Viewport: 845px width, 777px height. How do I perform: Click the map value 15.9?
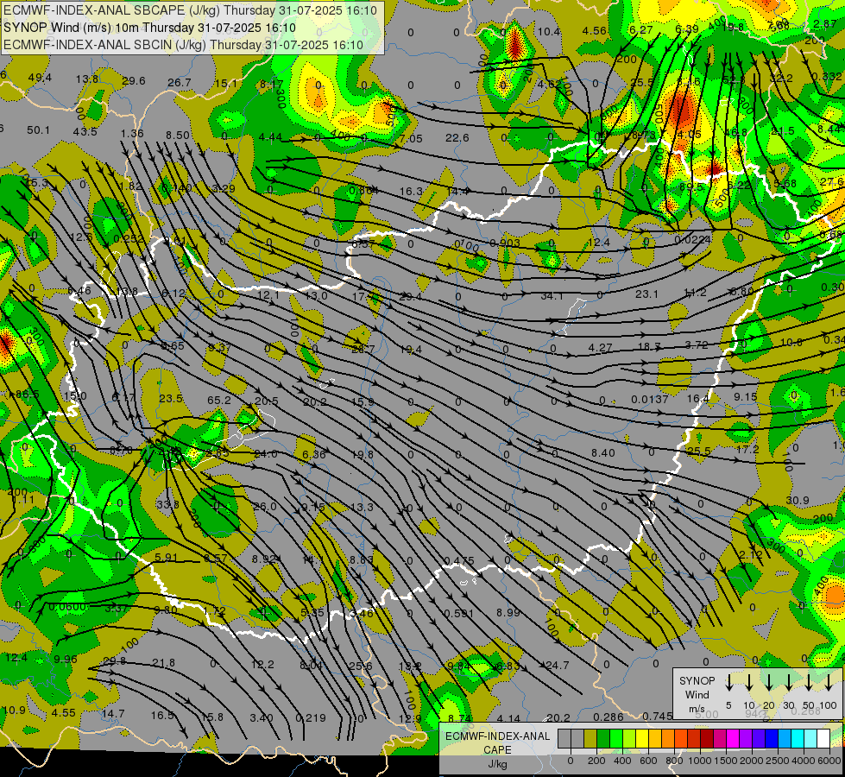point(363,401)
